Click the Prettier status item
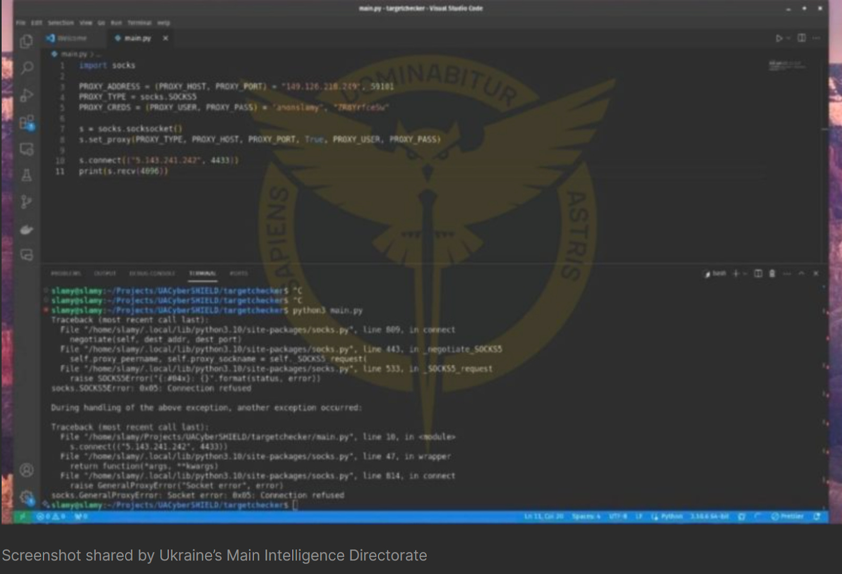The height and width of the screenshot is (574, 842). tap(787, 517)
